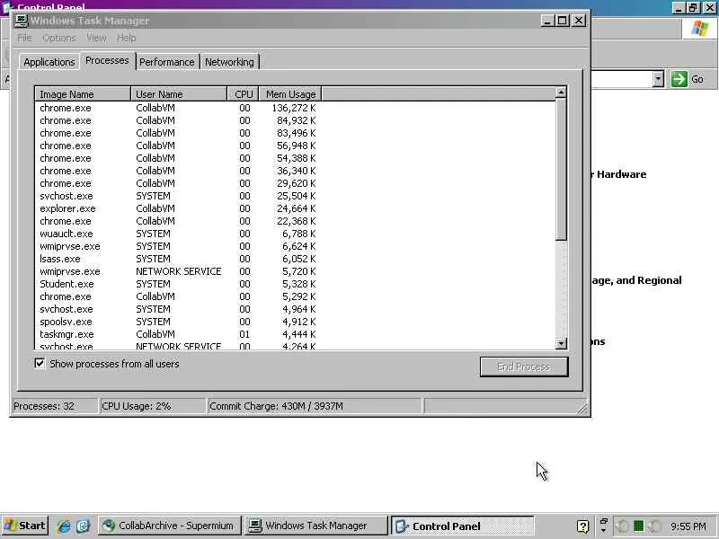Open the View menu

click(x=96, y=38)
